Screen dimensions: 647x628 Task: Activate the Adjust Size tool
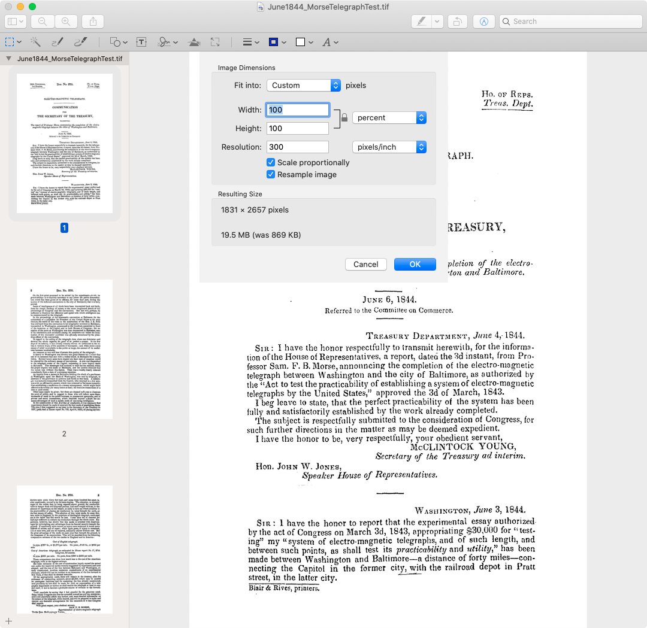(x=214, y=42)
